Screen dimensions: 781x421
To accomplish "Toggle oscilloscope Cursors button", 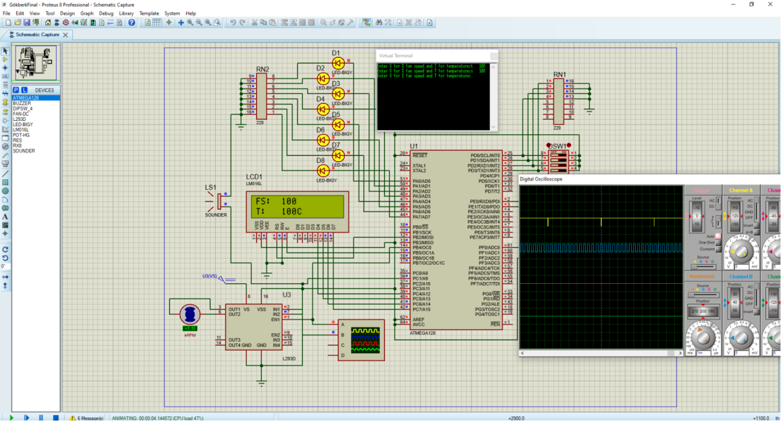I will [x=717, y=249].
